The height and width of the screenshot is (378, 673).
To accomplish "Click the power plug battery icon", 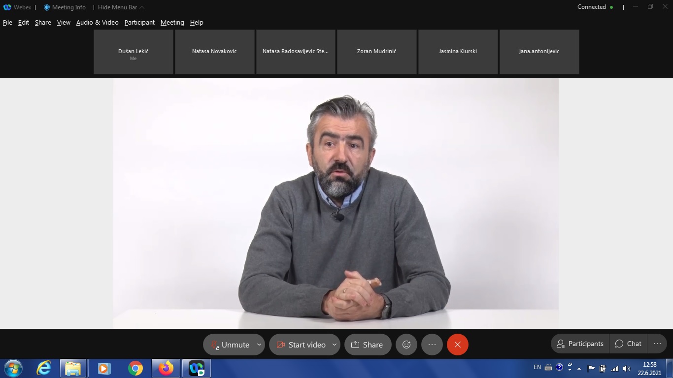I will [x=603, y=368].
